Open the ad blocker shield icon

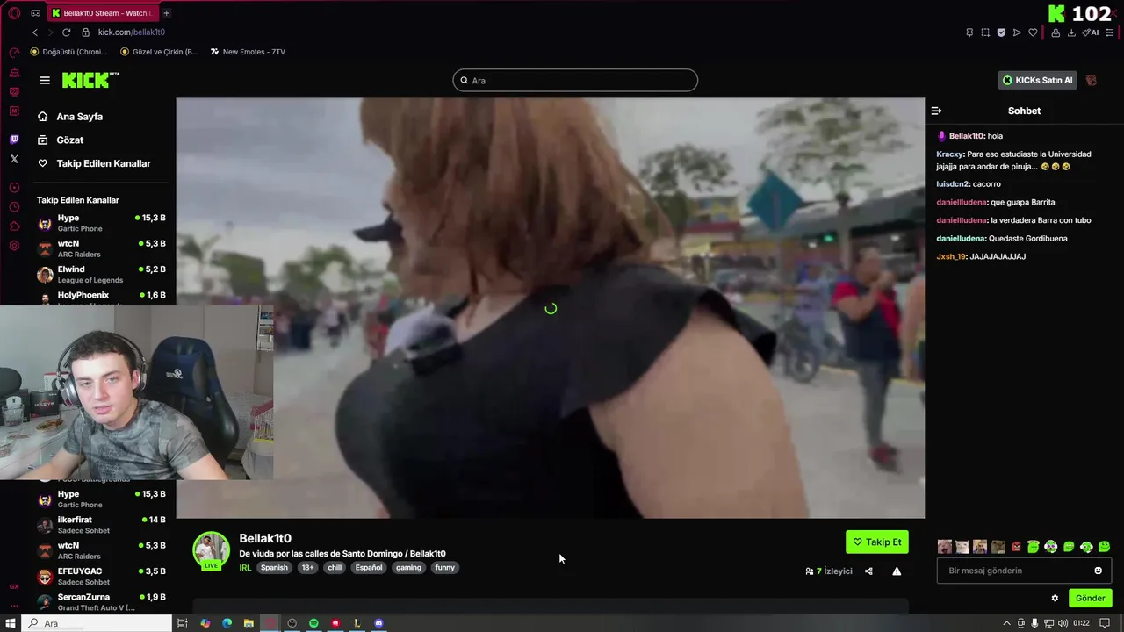pyautogui.click(x=1001, y=32)
